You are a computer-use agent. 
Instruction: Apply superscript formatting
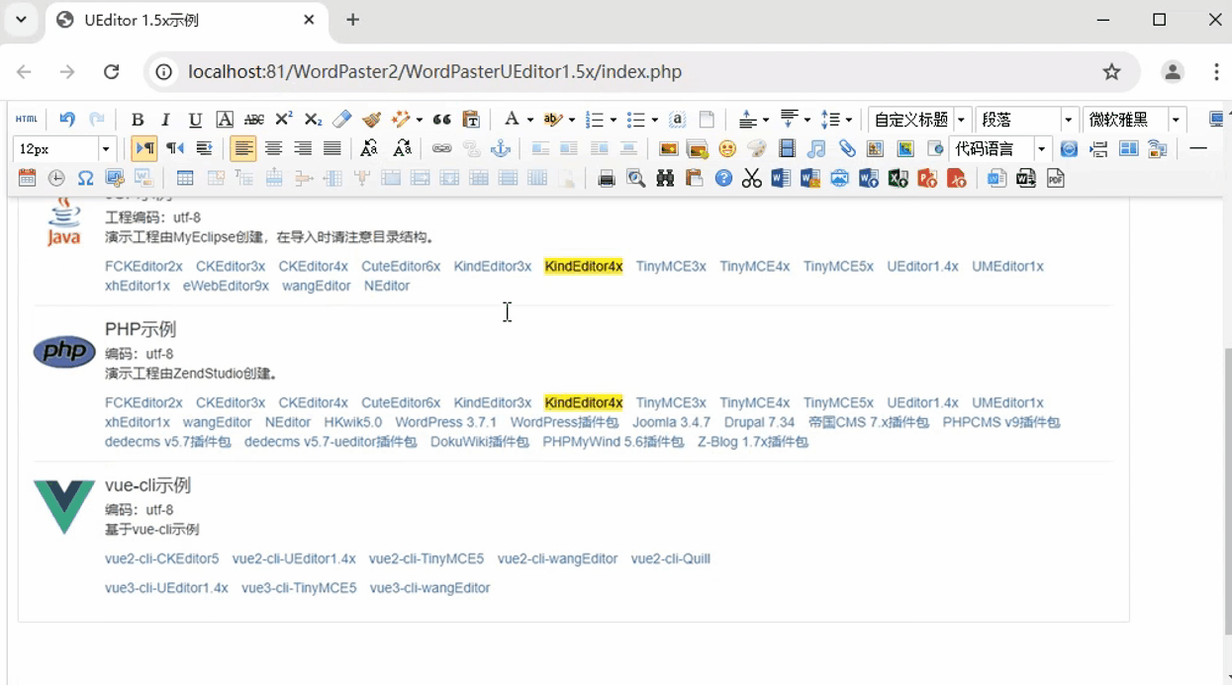[284, 120]
